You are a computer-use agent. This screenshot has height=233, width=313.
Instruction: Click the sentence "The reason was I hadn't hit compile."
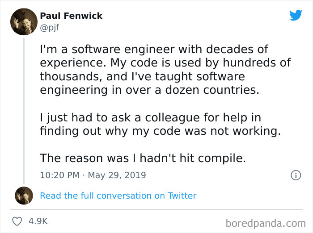[143, 158]
